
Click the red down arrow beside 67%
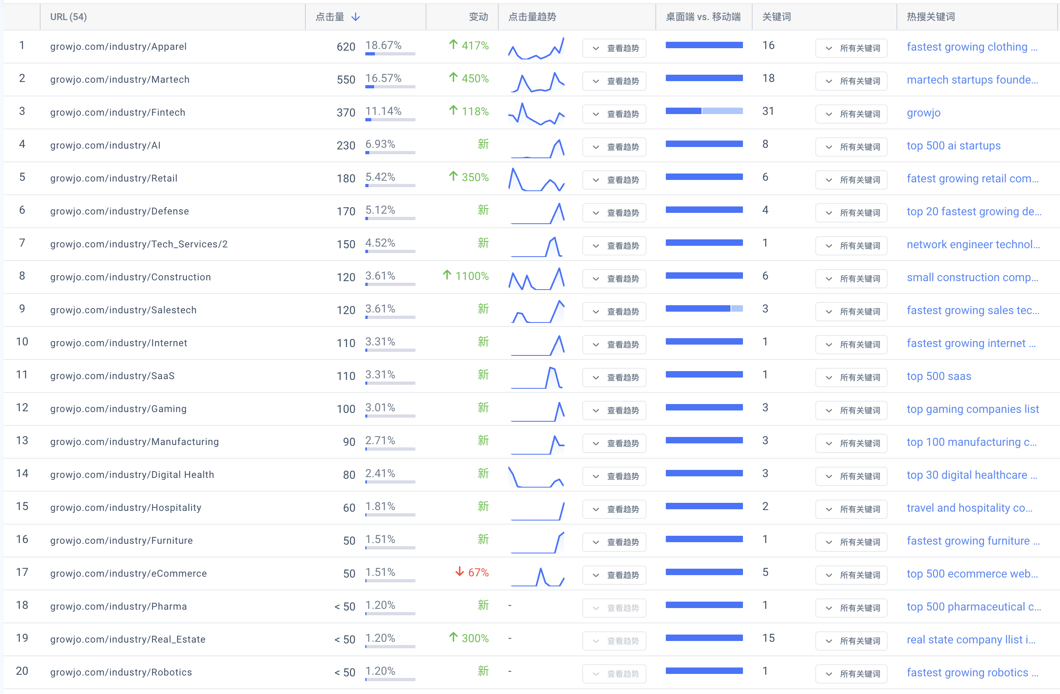(x=460, y=572)
